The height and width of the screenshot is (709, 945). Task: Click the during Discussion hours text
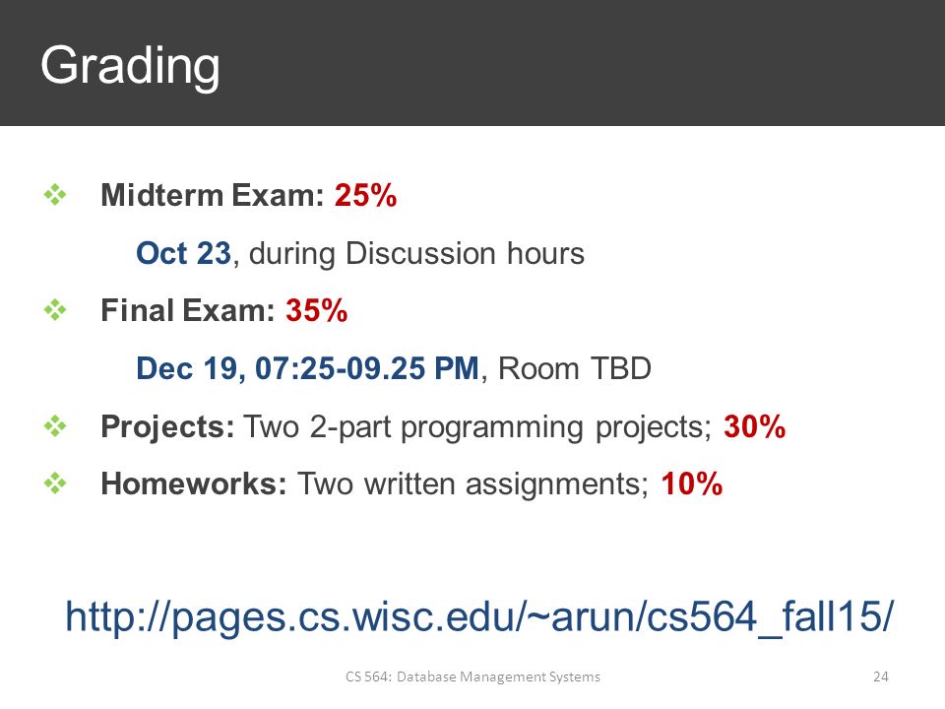pos(417,253)
